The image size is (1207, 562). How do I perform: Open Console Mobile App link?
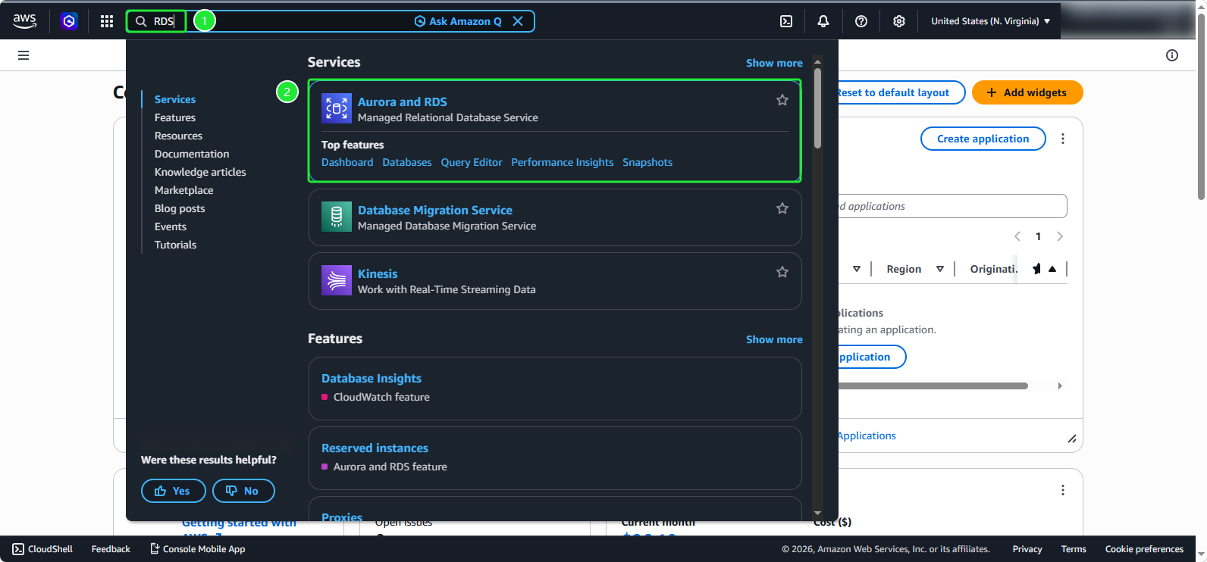coord(198,549)
